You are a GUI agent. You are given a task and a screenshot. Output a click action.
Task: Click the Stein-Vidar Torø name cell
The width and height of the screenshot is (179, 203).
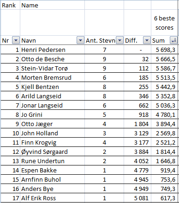click(52, 68)
